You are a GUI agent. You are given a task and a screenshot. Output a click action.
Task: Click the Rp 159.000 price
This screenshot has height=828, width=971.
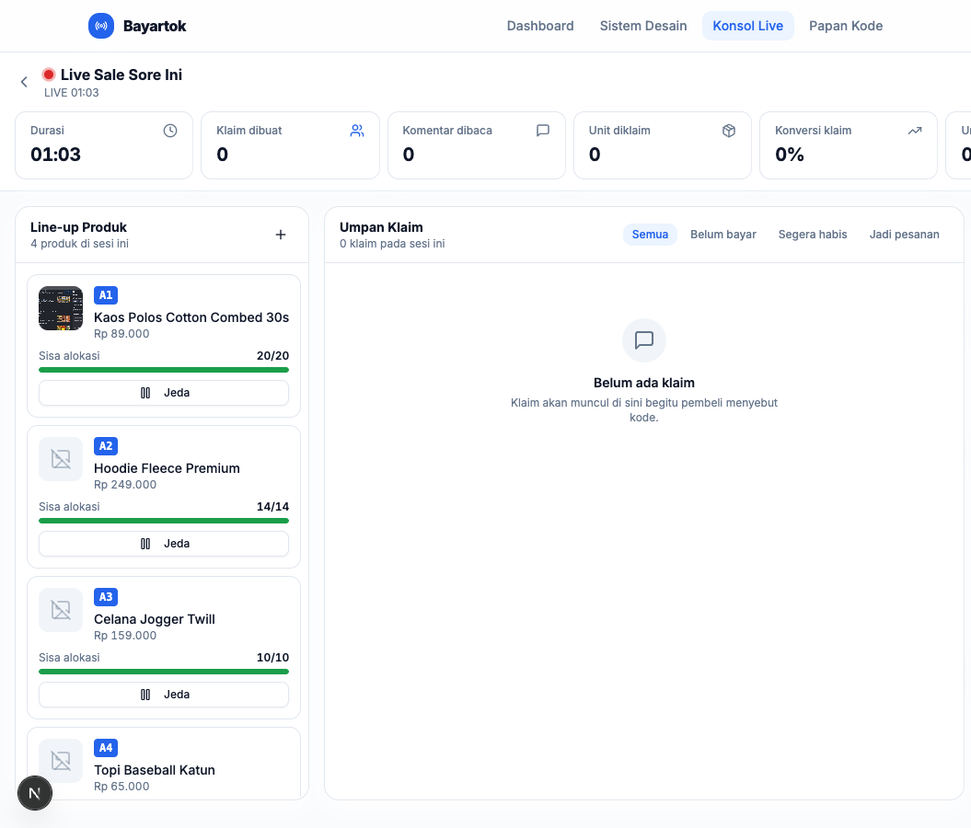(x=125, y=636)
